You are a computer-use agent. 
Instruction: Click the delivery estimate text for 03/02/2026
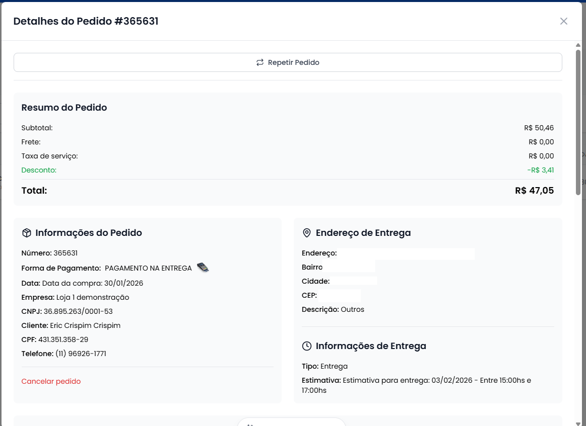pos(436,380)
